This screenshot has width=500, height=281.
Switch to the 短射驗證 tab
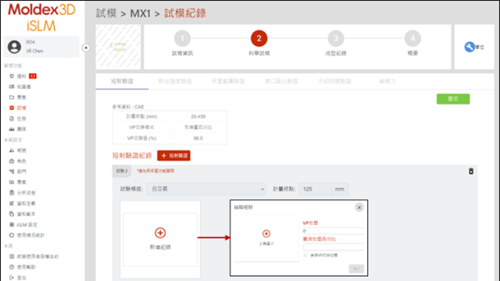122,81
